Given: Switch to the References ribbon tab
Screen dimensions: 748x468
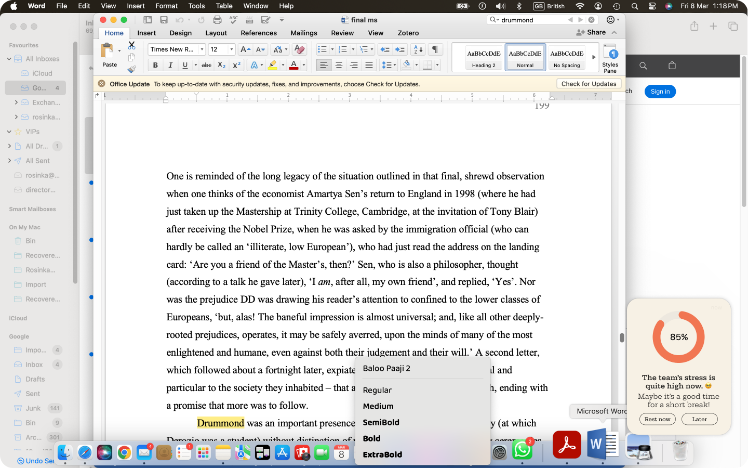Looking at the screenshot, I should 259,33.
